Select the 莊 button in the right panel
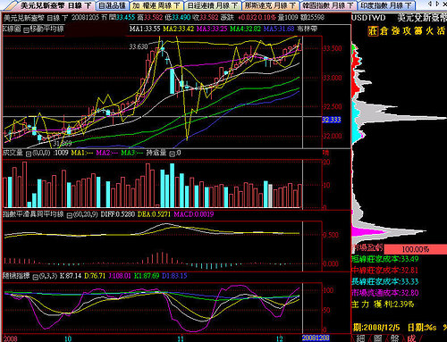Viewport: 447px width, 342px height. pyautogui.click(x=373, y=31)
